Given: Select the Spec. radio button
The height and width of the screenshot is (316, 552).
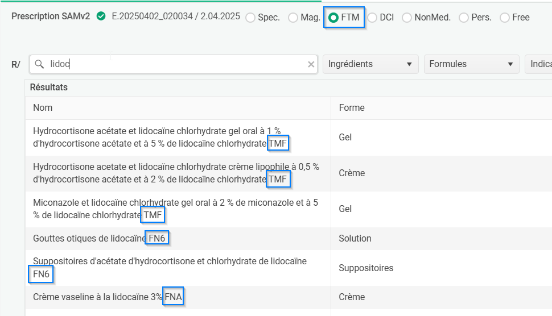Looking at the screenshot, I should [x=250, y=18].
